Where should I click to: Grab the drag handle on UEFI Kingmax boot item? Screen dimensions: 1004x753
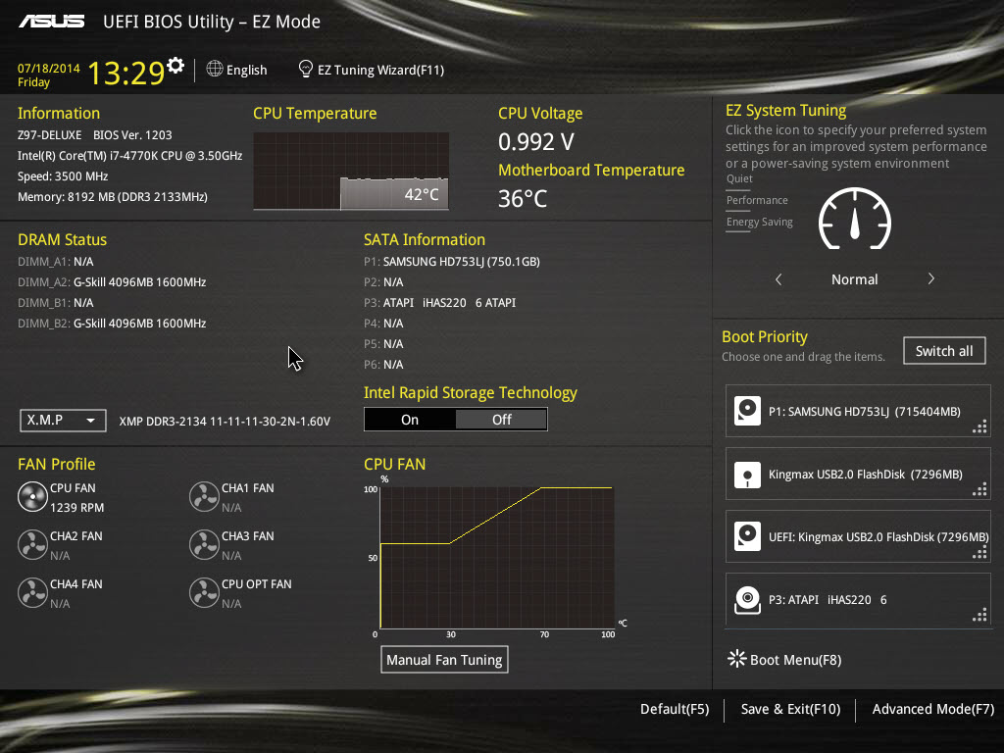click(979, 553)
